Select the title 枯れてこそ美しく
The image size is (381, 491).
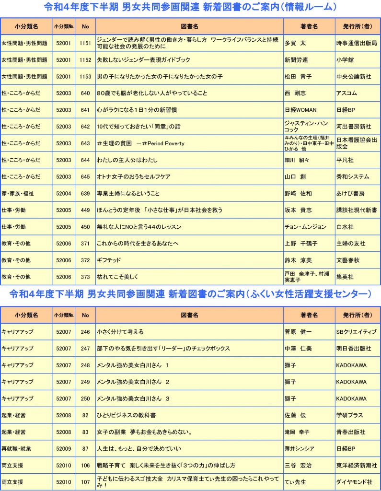coord(117,277)
